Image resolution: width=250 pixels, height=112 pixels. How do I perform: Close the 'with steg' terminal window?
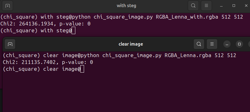[x=246, y=6]
